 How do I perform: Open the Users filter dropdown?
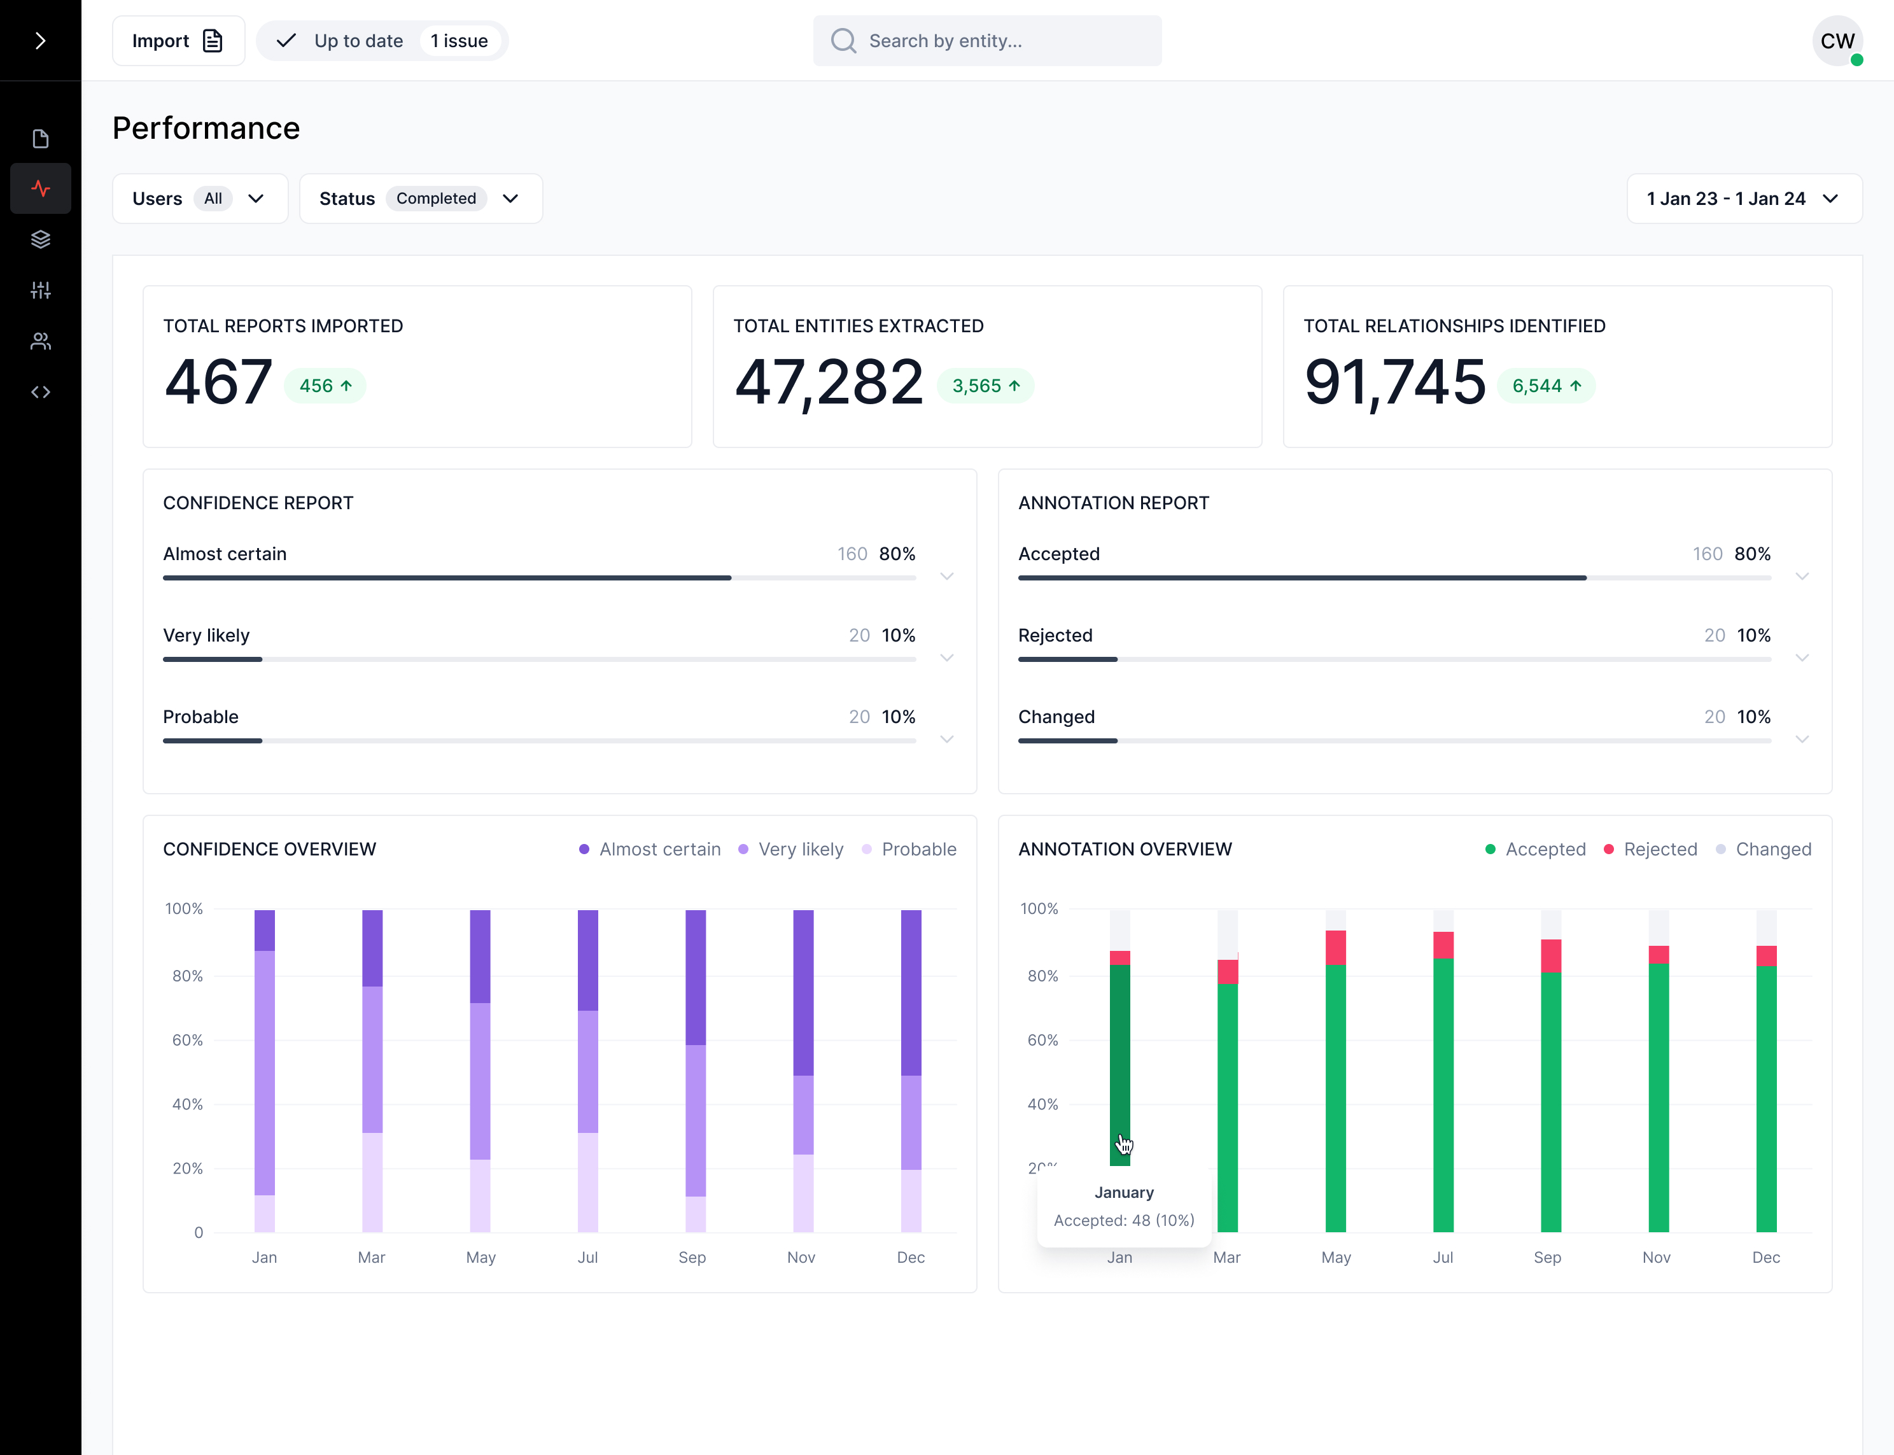tap(199, 199)
